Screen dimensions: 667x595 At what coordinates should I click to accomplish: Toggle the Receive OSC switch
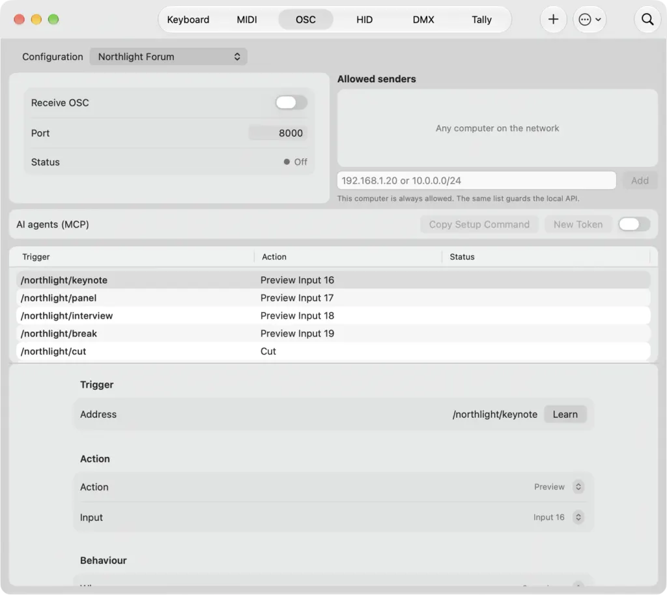click(x=291, y=102)
